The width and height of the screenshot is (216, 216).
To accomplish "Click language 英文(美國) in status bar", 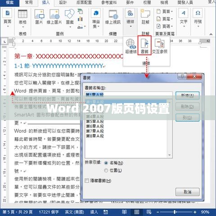I will [x=74, y=212].
